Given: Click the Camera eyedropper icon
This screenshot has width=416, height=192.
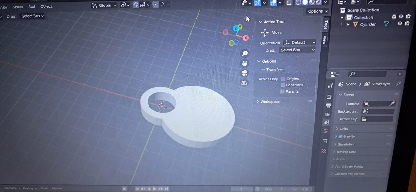Looking at the screenshot, I should [392, 104].
